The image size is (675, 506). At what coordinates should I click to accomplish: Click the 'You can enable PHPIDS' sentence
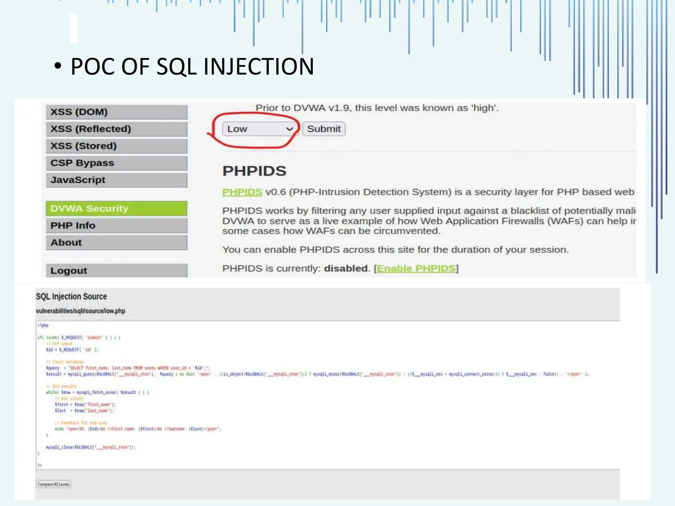pyautogui.click(x=396, y=250)
